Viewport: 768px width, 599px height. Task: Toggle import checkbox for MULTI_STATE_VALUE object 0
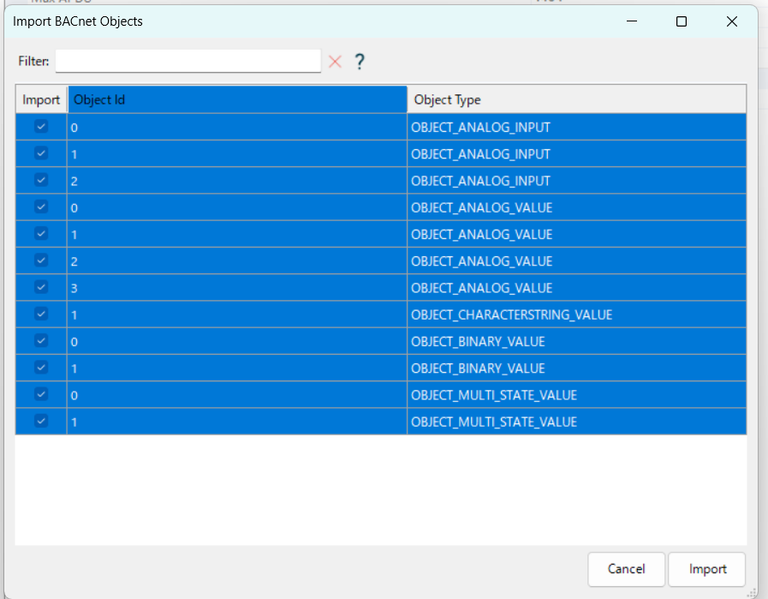(41, 394)
